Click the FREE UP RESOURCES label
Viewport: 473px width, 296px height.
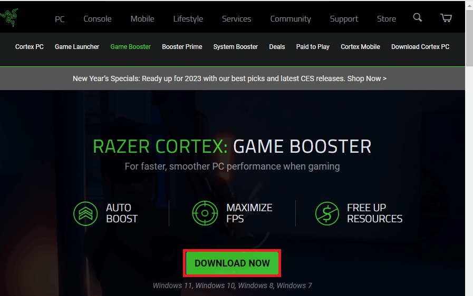click(x=375, y=213)
